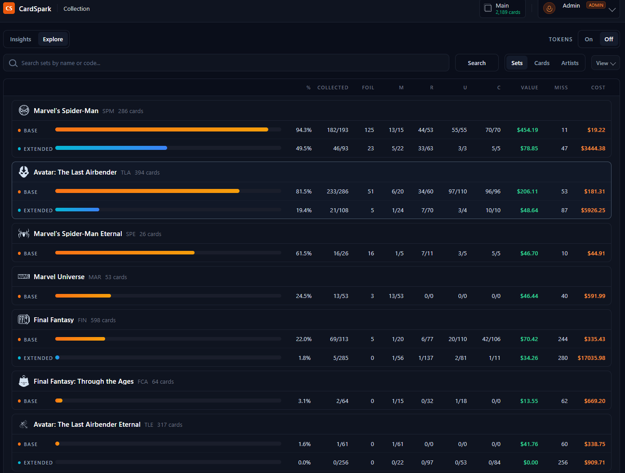Viewport: 625px width, 473px height.
Task: Click the Final Fantasy set symbol icon
Action: [24, 320]
